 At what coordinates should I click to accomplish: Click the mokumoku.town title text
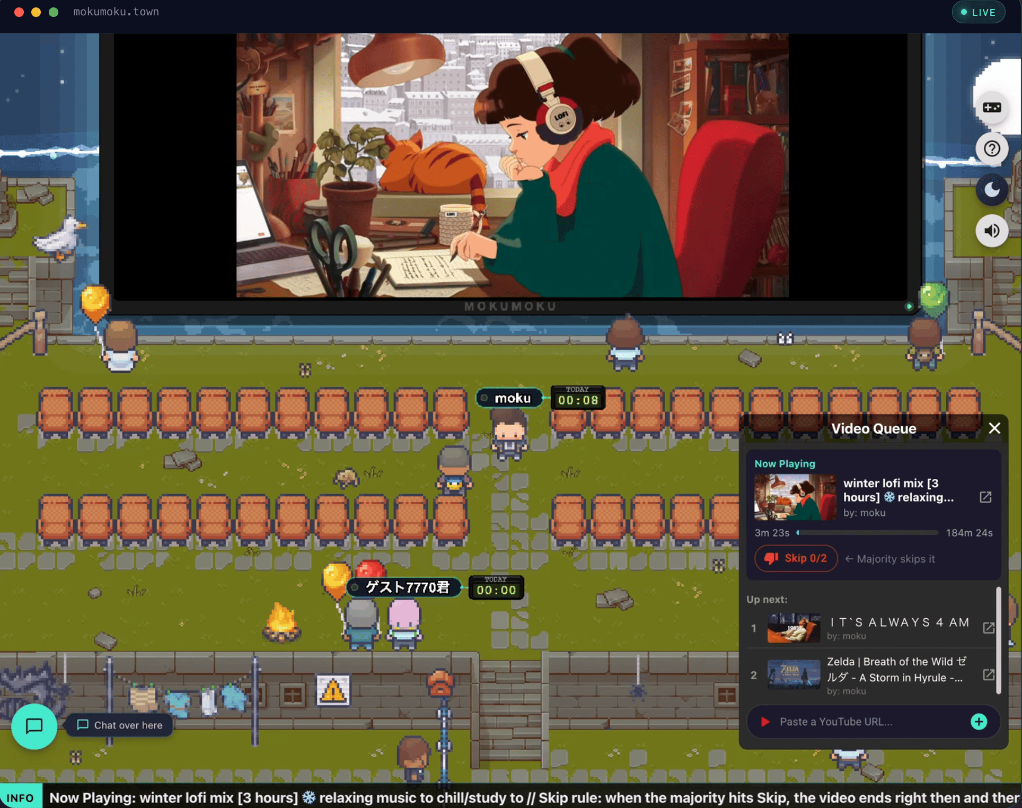point(116,12)
